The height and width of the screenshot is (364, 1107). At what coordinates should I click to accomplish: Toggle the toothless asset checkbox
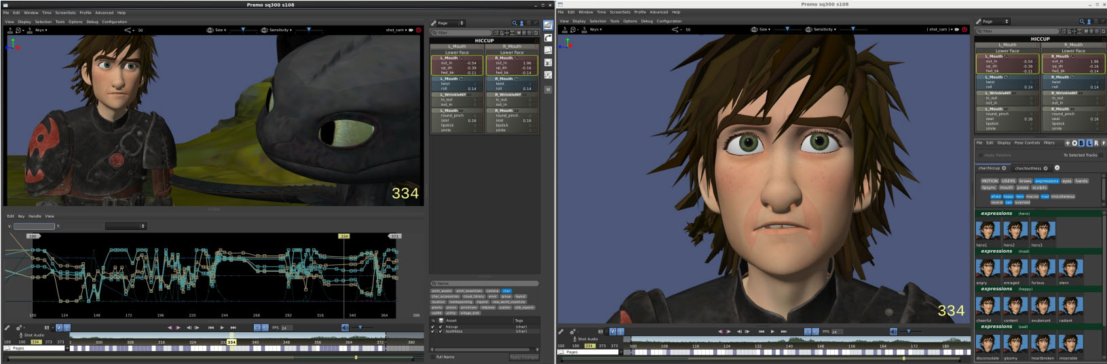(433, 331)
